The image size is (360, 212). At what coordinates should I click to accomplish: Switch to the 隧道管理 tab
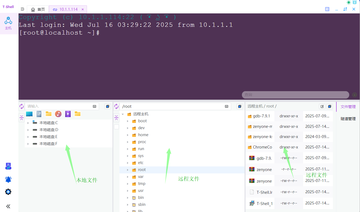click(348, 119)
